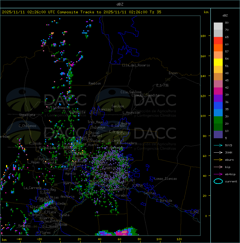Click the 'Encon' place label
This screenshot has height=243, width=240.
tap(173, 73)
